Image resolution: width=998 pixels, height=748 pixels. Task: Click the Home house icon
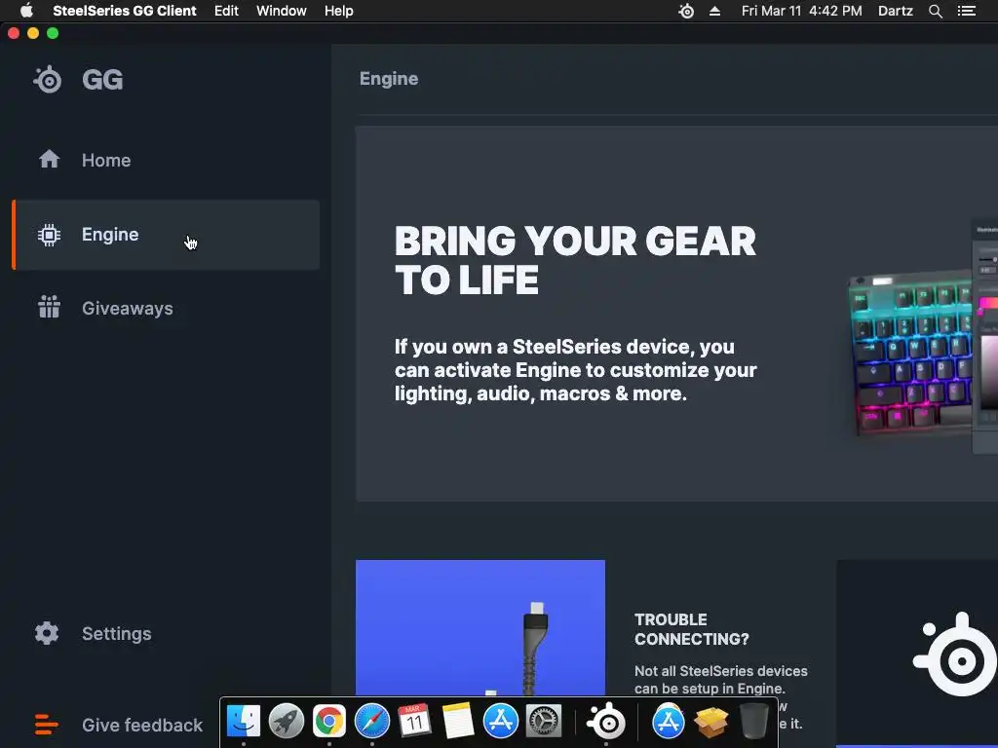pos(49,159)
